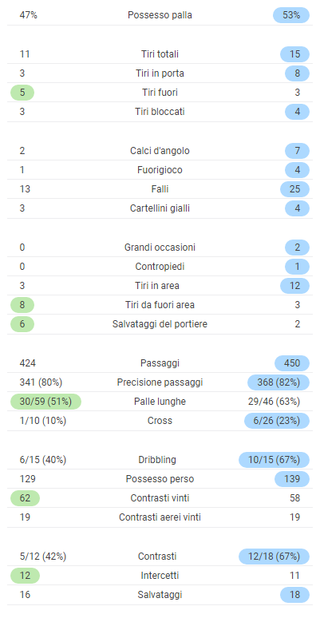Click the Passaggi value 450 badge
Screen dimensions: 316x622
click(292, 363)
